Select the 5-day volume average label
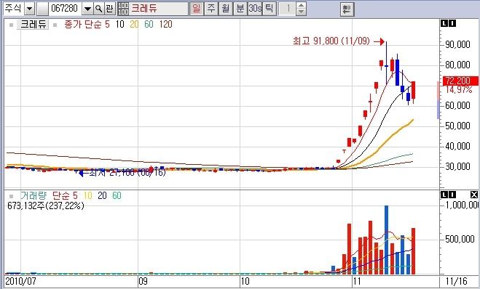The height and width of the screenshot is (289, 480). 75,195
